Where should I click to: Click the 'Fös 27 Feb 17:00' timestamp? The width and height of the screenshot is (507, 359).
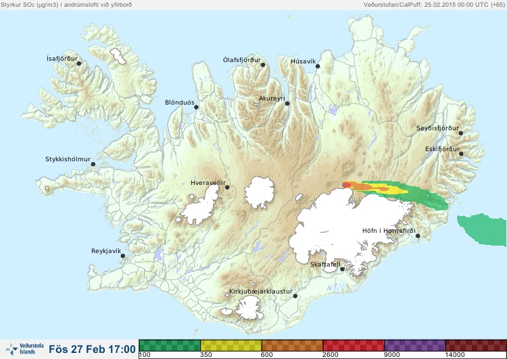92,349
